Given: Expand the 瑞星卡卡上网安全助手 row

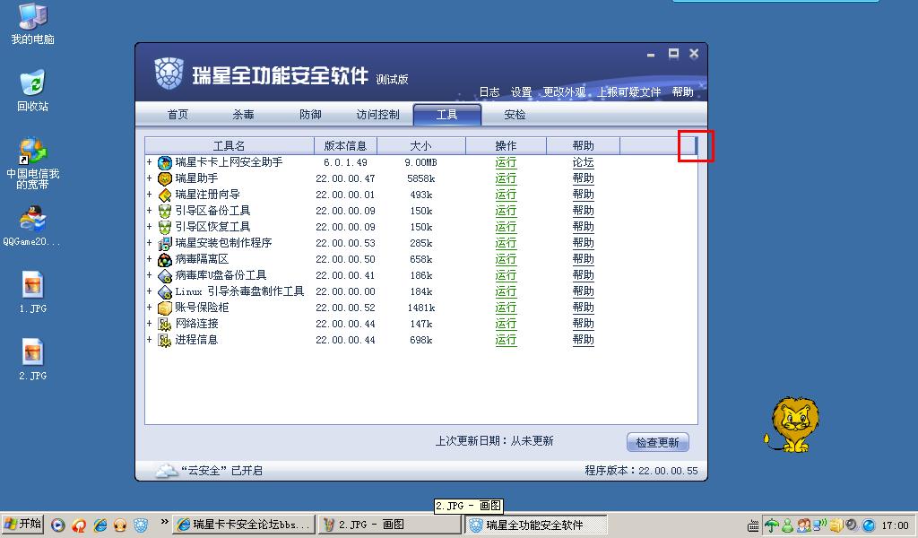Looking at the screenshot, I should click(x=150, y=162).
